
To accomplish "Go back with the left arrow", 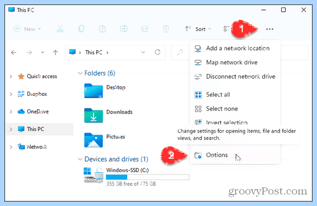I will 14,53.
